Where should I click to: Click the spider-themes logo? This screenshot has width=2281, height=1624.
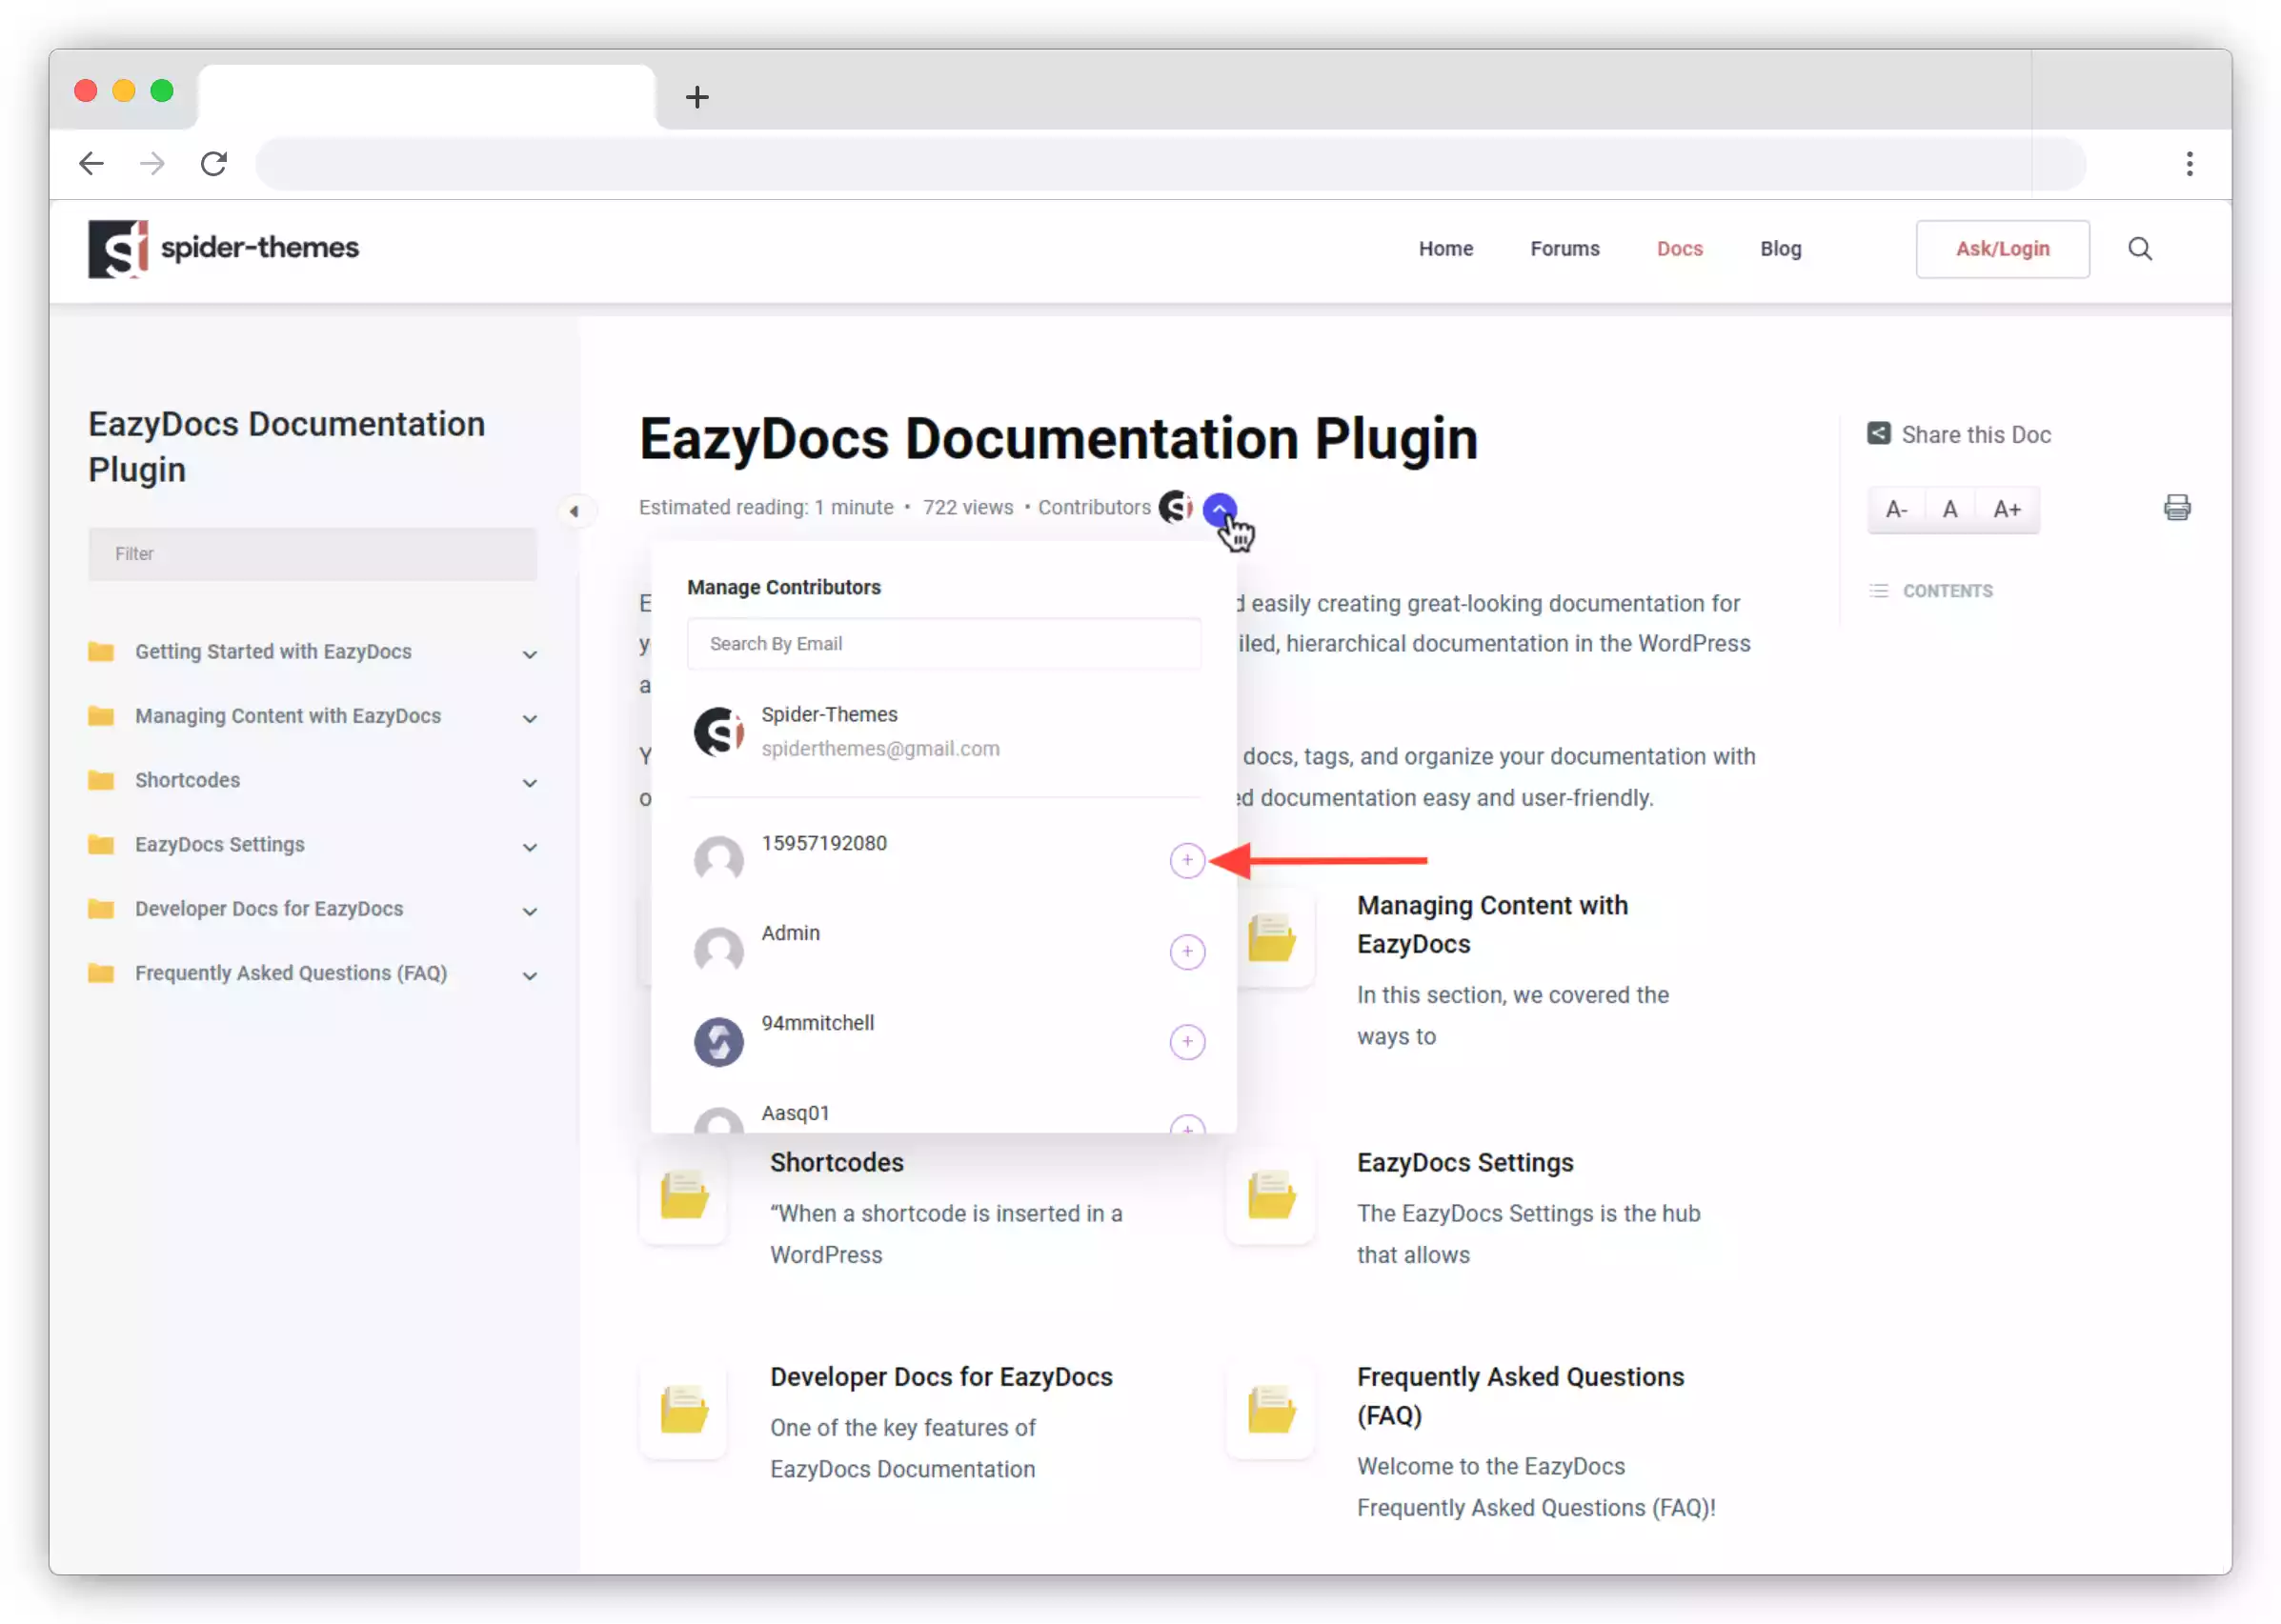point(223,248)
